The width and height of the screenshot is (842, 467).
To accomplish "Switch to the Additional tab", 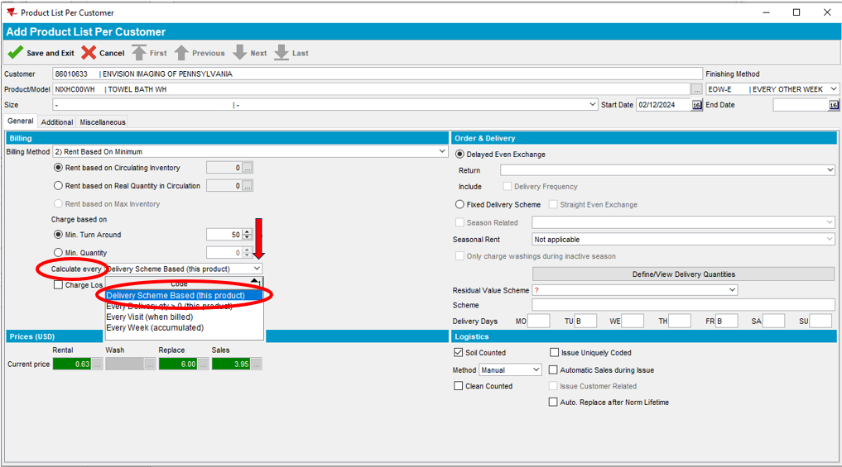I will coord(57,122).
